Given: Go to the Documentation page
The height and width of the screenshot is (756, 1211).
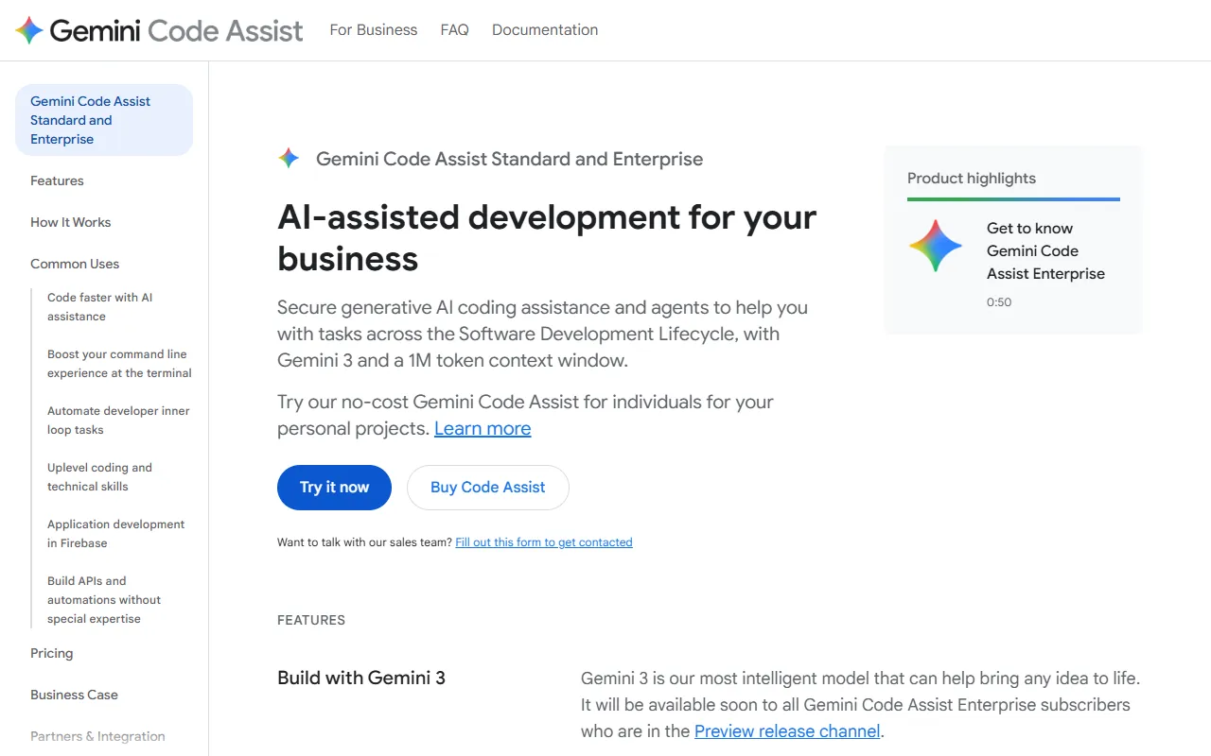Looking at the screenshot, I should pyautogui.click(x=545, y=30).
